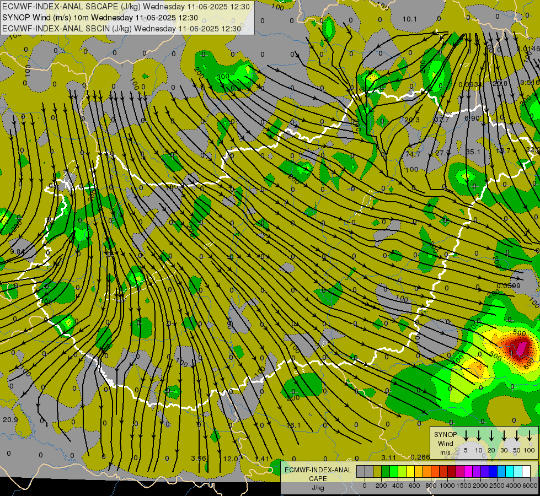Click the 10 m/s wind arrow in legend
Viewport: 540px width, 496px height.
478,435
